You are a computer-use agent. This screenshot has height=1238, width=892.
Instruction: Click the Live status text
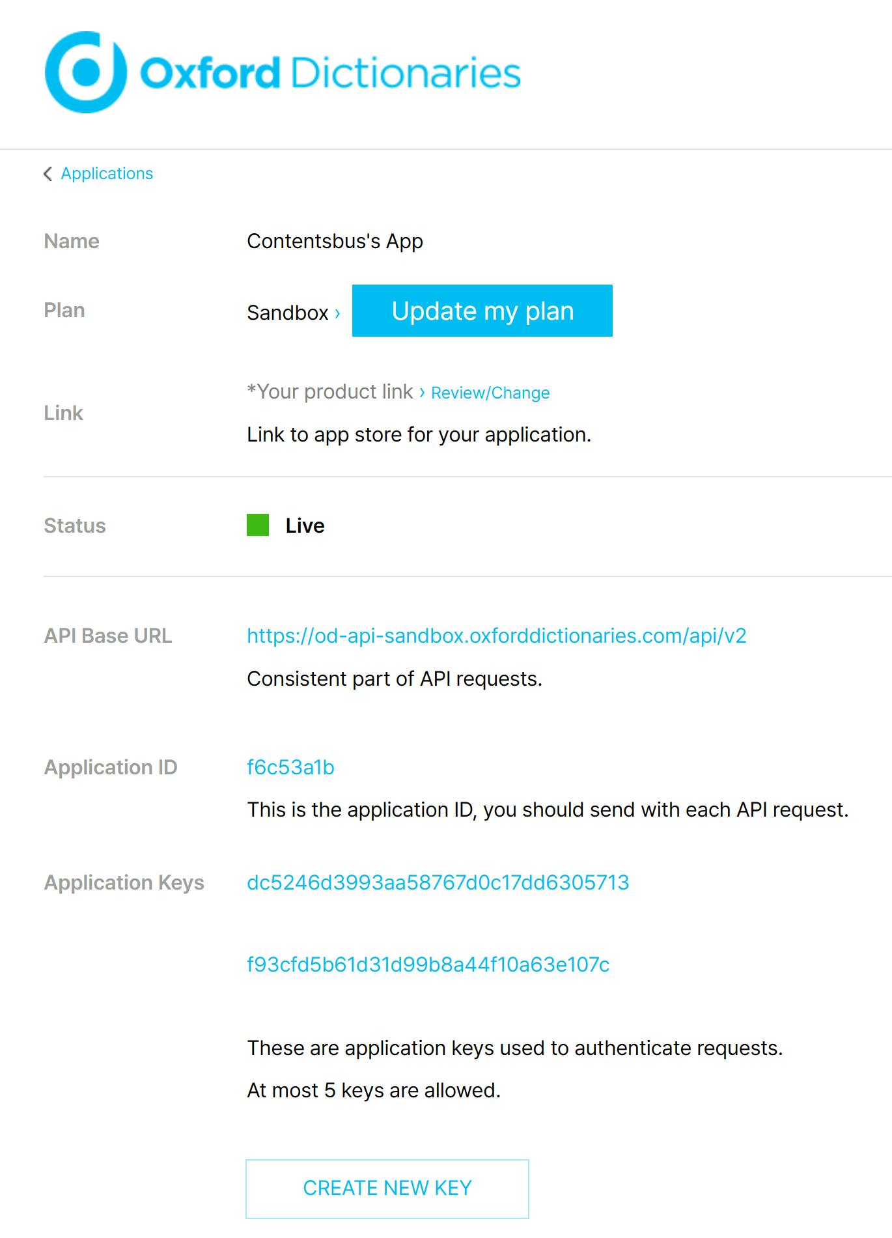(x=305, y=526)
